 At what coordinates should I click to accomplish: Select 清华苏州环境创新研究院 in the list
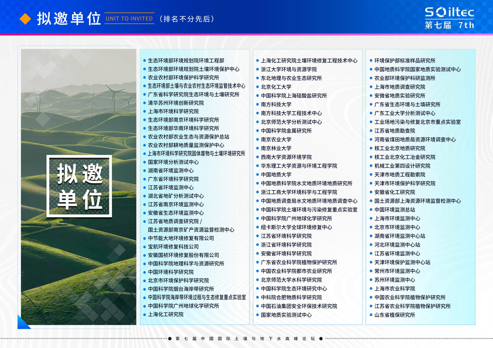(176, 103)
